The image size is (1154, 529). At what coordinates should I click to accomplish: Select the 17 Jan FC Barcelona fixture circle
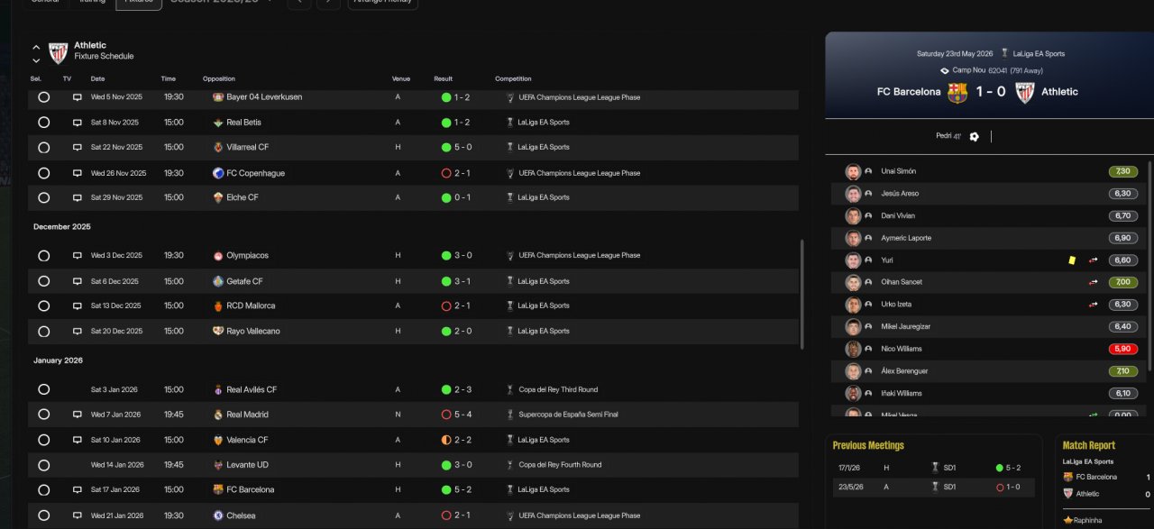[x=43, y=490]
